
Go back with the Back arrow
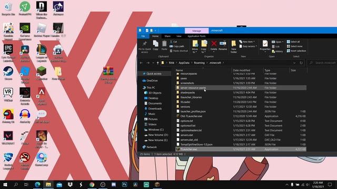141,63
